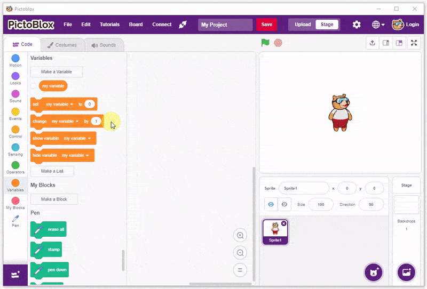Click the Make a Variable button
This screenshot has height=289, width=427.
[x=57, y=71]
